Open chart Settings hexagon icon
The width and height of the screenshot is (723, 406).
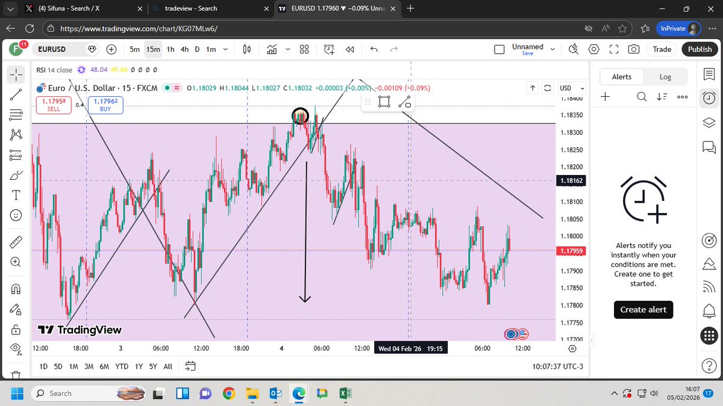pos(594,49)
